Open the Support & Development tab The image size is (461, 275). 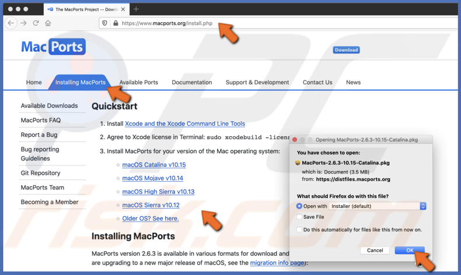point(257,83)
